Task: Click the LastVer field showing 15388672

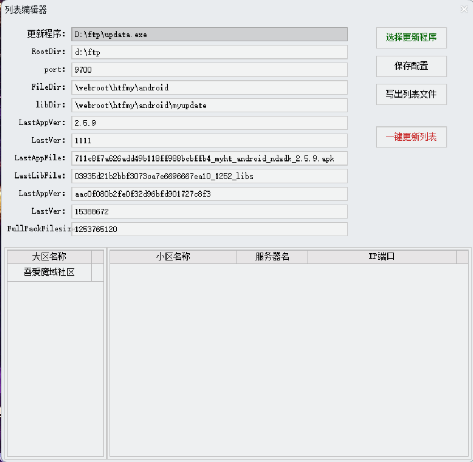Action: 210,211
